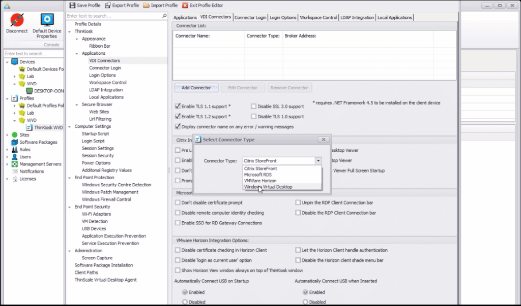Click the Exit Profile Editor icon
The width and height of the screenshot is (521, 306).
tap(185, 5)
